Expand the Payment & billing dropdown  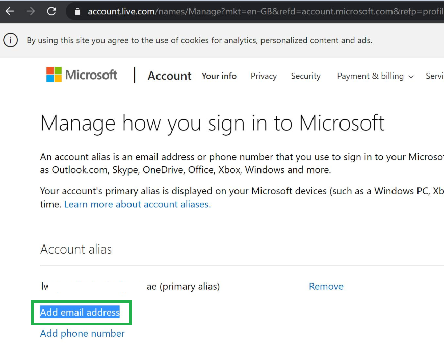[x=376, y=76]
